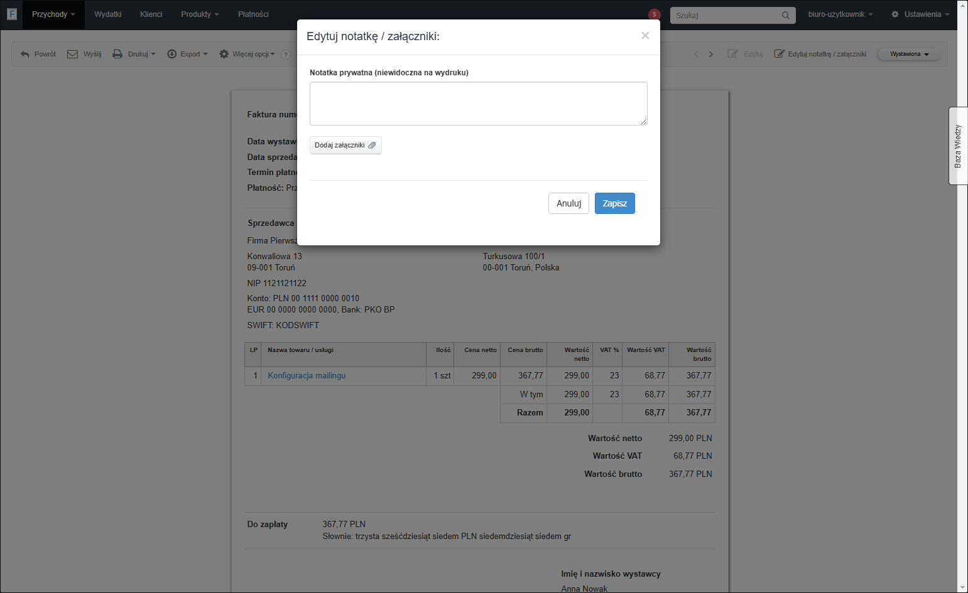Viewport: 968px width, 593px height.
Task: Click the Anuluj button
Action: tap(568, 203)
